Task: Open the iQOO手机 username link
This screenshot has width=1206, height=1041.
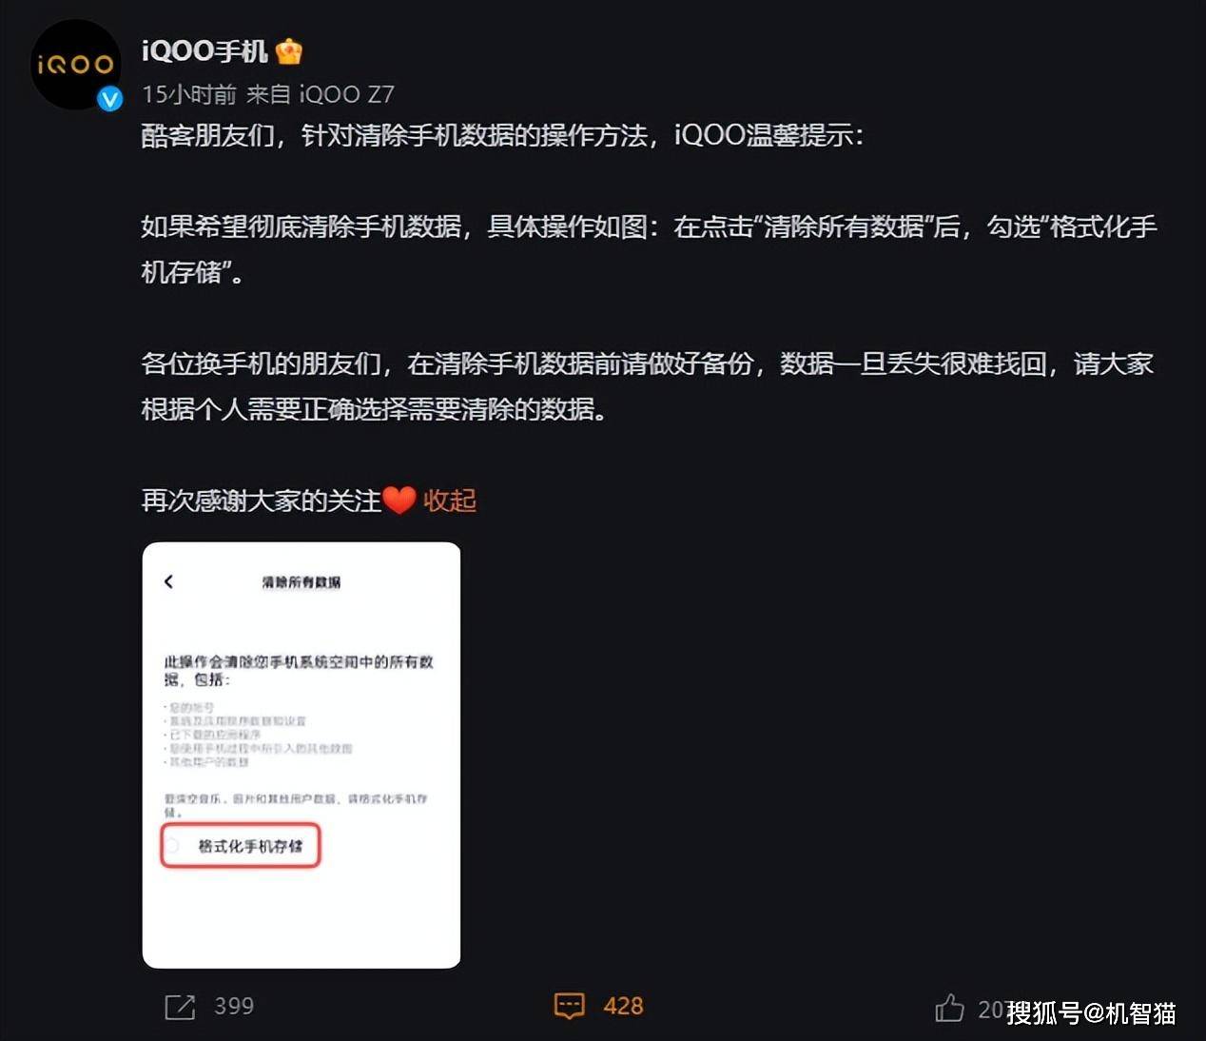Action: pyautogui.click(x=204, y=51)
